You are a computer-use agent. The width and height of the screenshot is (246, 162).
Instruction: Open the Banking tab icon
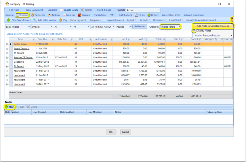[49, 15]
